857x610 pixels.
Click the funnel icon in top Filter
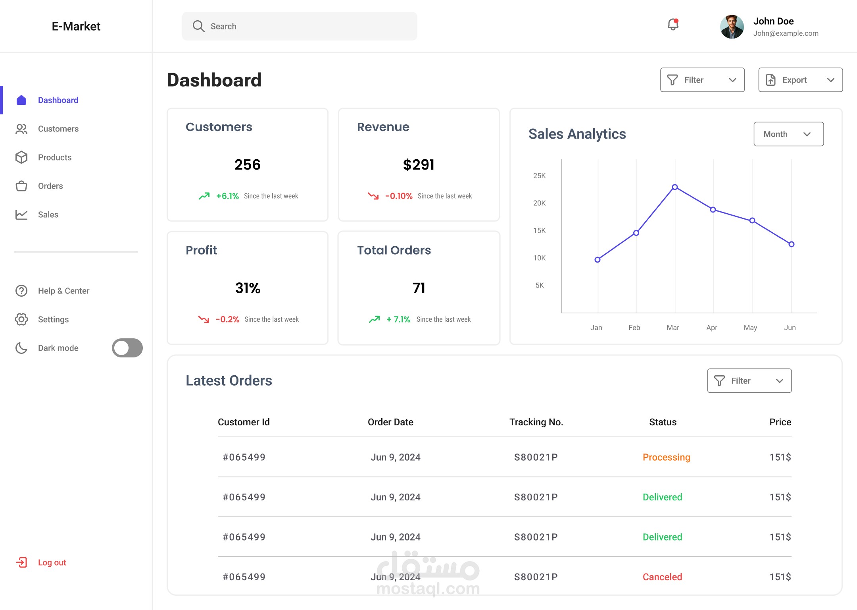coord(673,80)
